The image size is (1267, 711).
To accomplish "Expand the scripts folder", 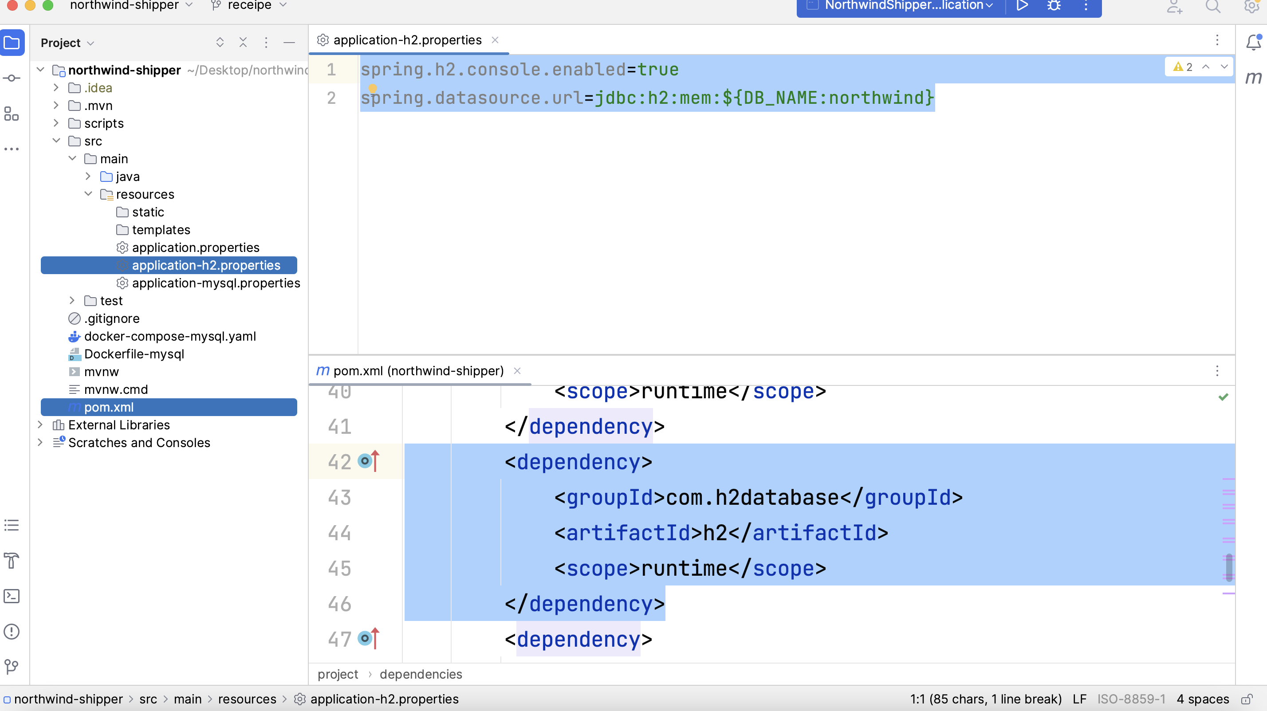I will pyautogui.click(x=56, y=123).
